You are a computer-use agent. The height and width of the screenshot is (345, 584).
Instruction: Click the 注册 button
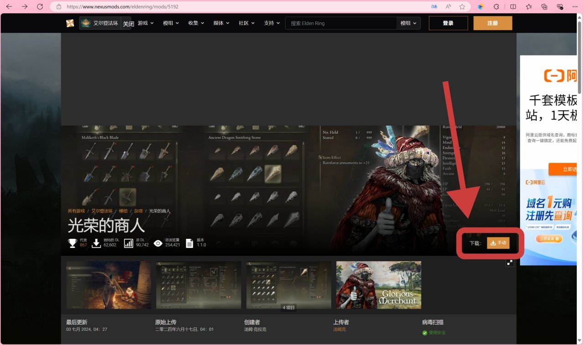point(493,23)
